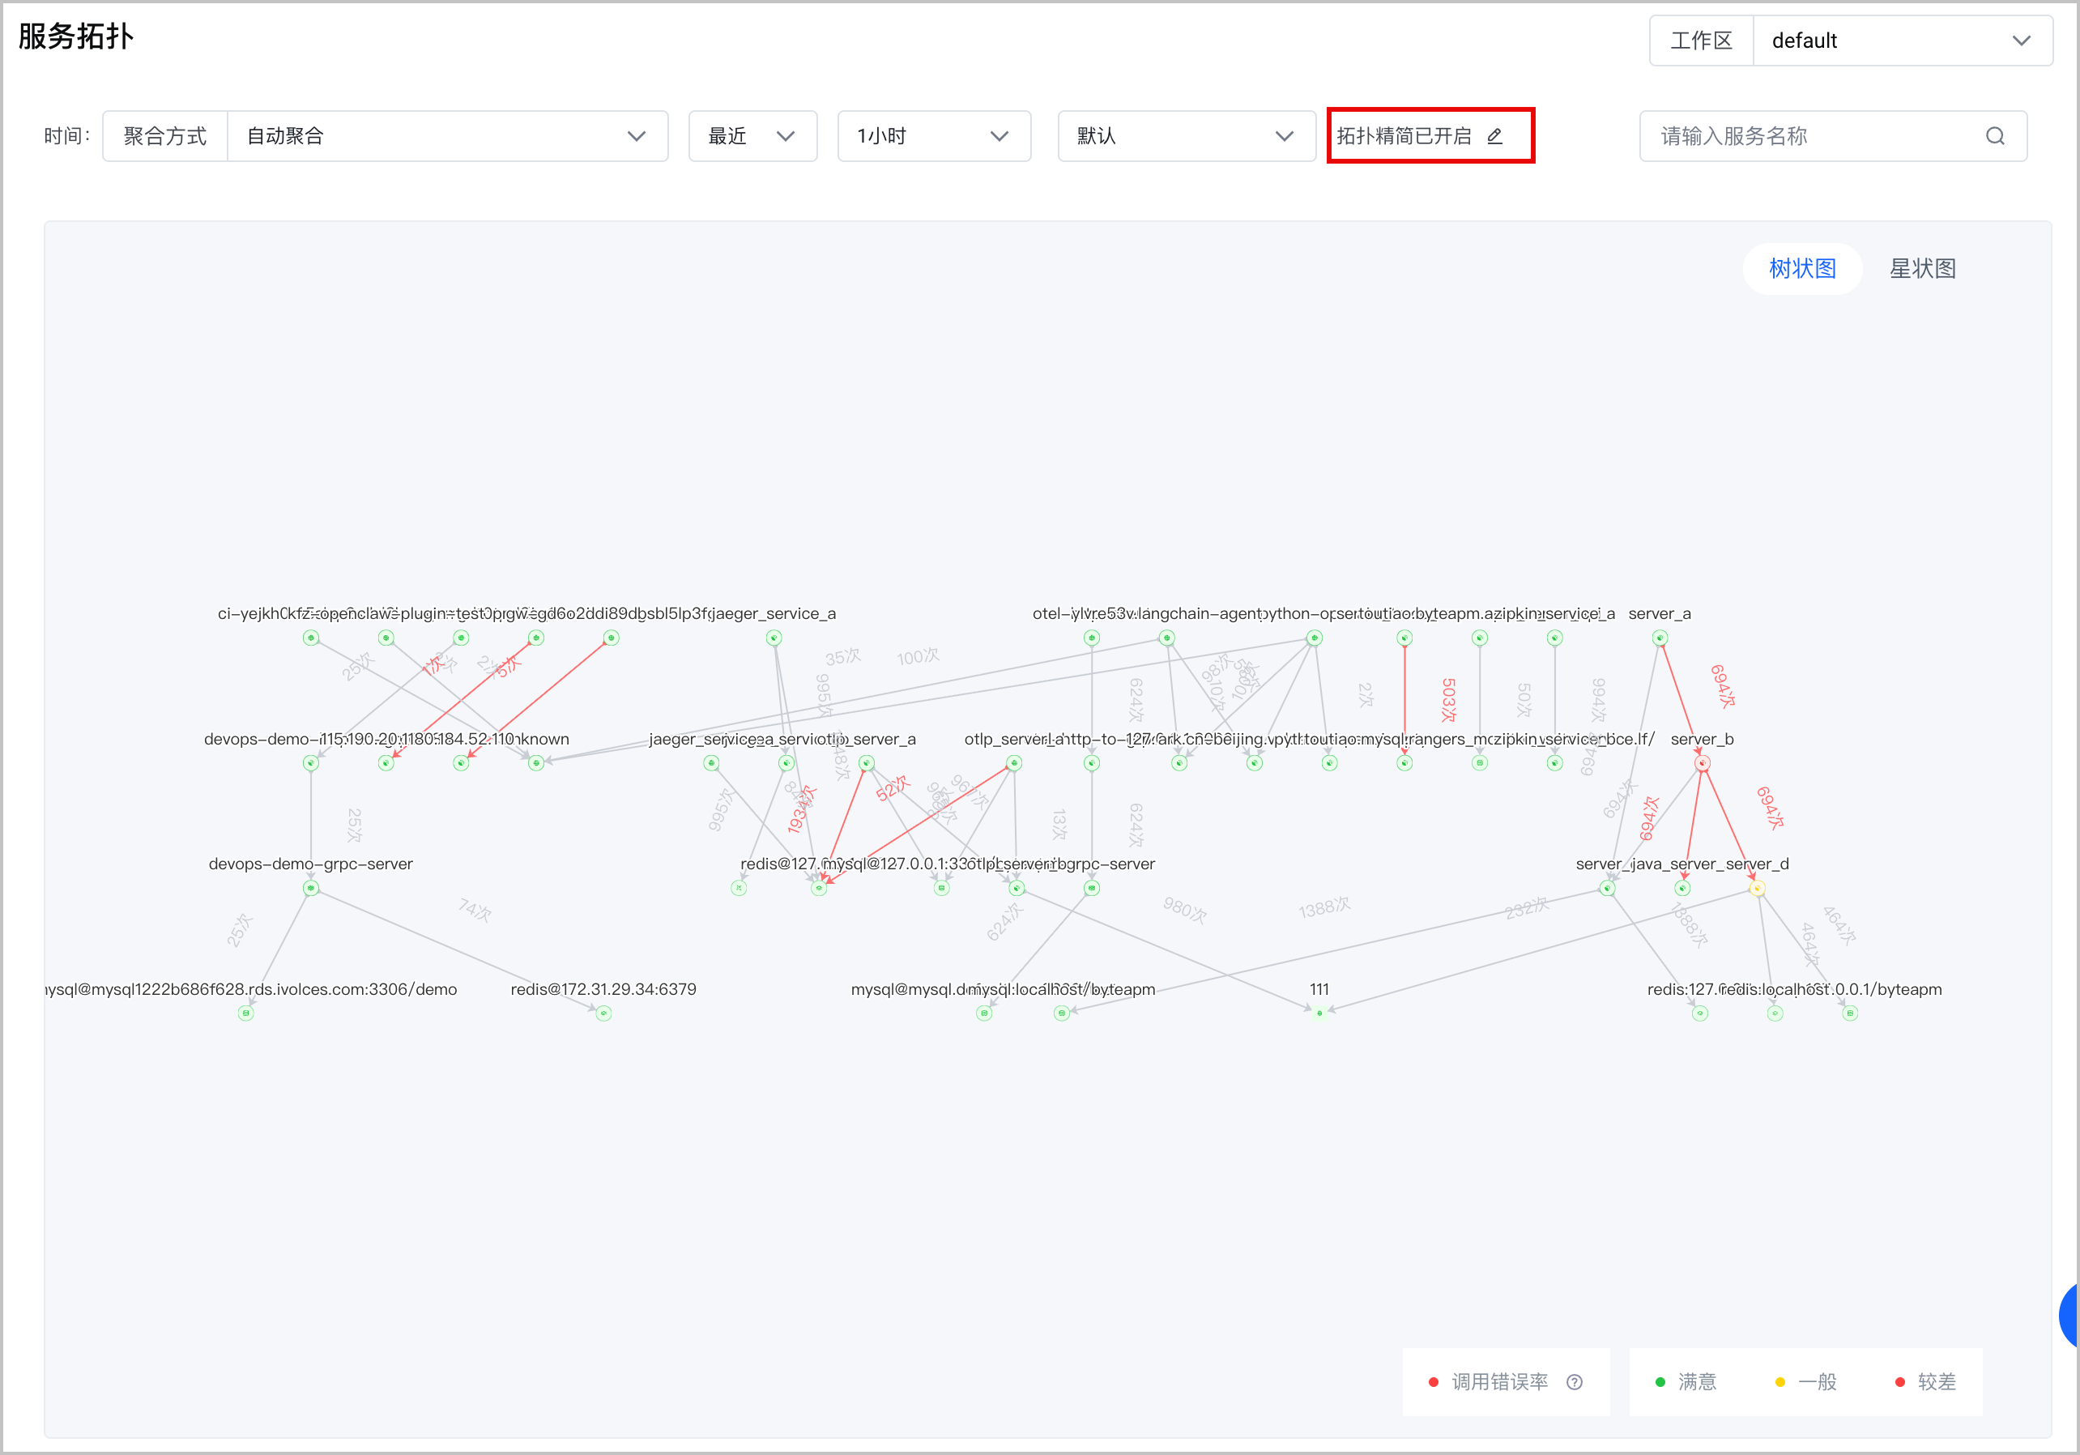
Task: Switch to the 树状图 tree view tab
Action: 1802,268
